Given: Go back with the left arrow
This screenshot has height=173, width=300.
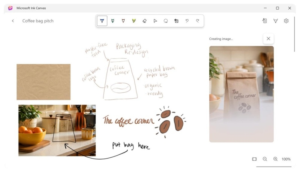Looking at the screenshot, I should click(x=13, y=21).
